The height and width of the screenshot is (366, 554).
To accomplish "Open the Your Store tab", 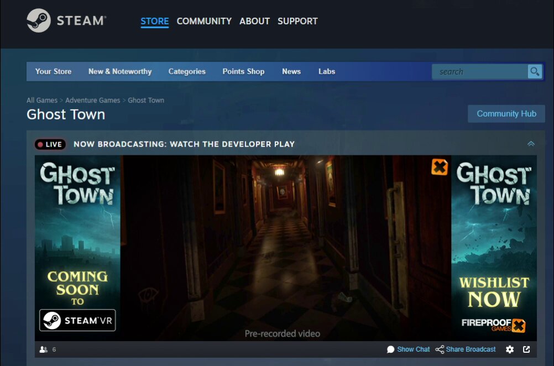I will tap(53, 71).
